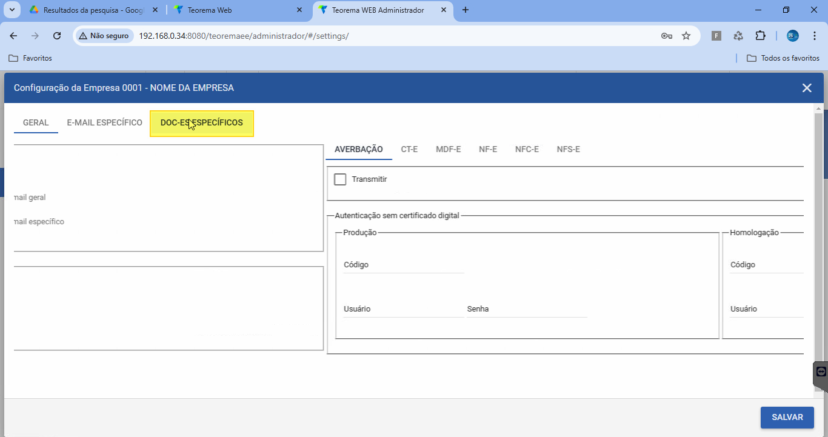The width and height of the screenshot is (828, 437).
Task: Close the Configuração da Empresa dialog
Action: [807, 88]
